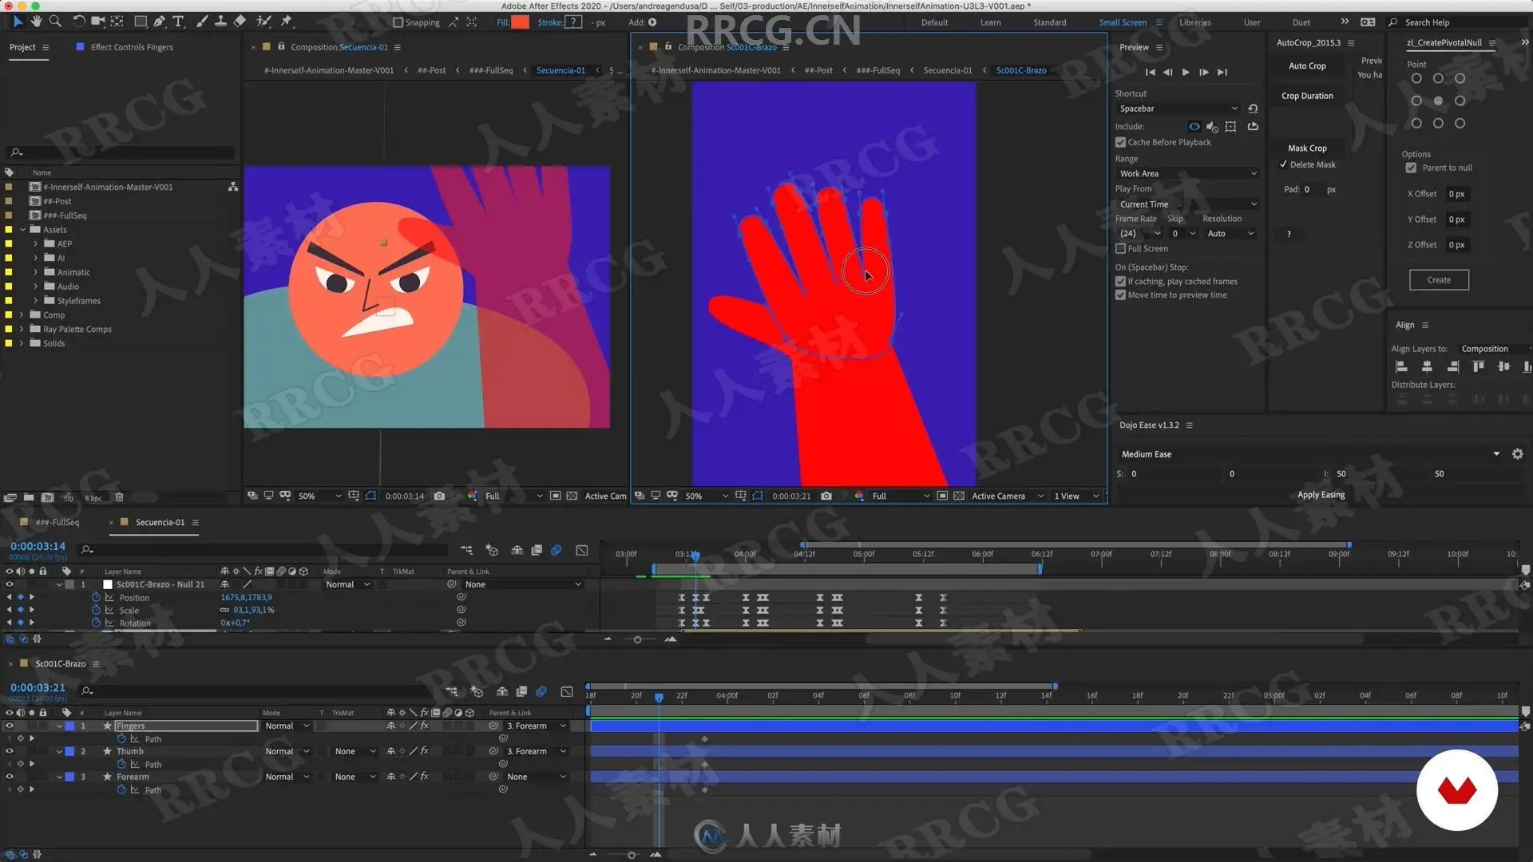Enable the Snapping checkbox
1533x862 pixels.
(x=398, y=22)
